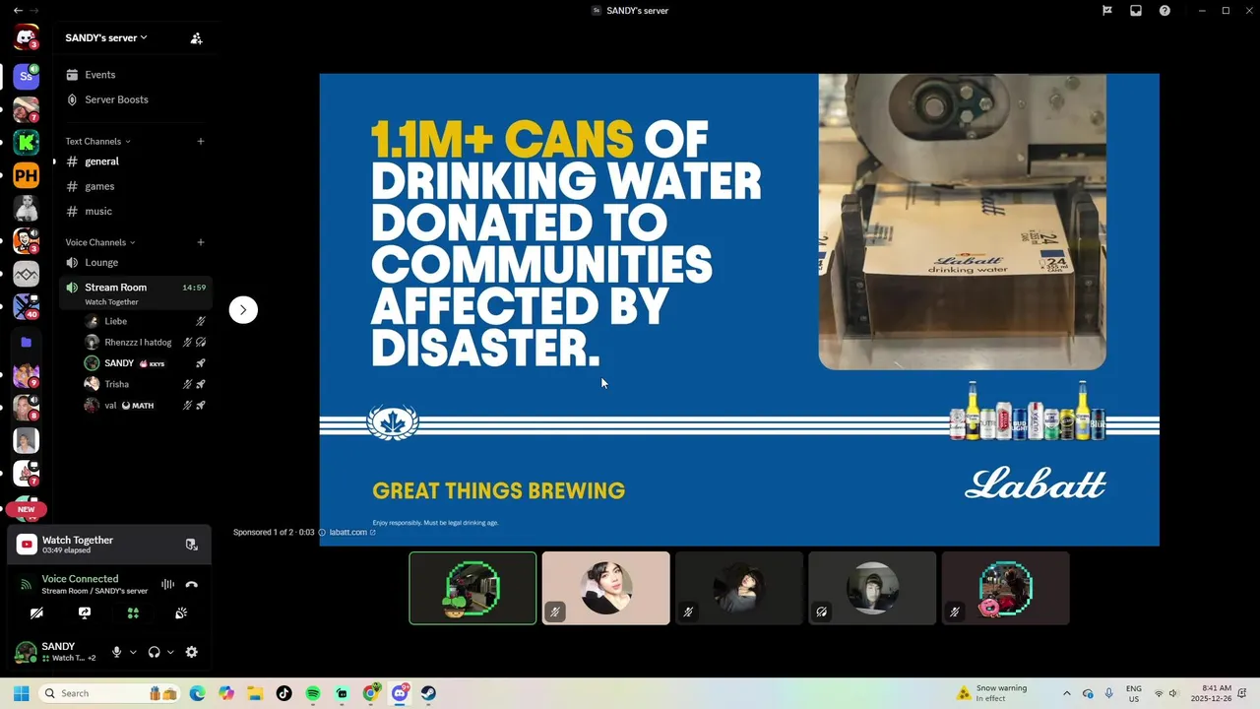Mute the microphone
Image resolution: width=1260 pixels, height=709 pixels.
point(117,652)
